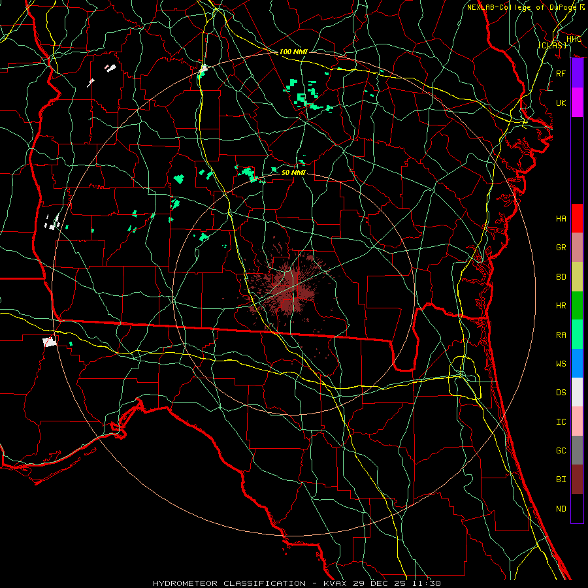Click the brown biological echo cluster at radar center
The image size is (588, 588).
tap(290, 291)
